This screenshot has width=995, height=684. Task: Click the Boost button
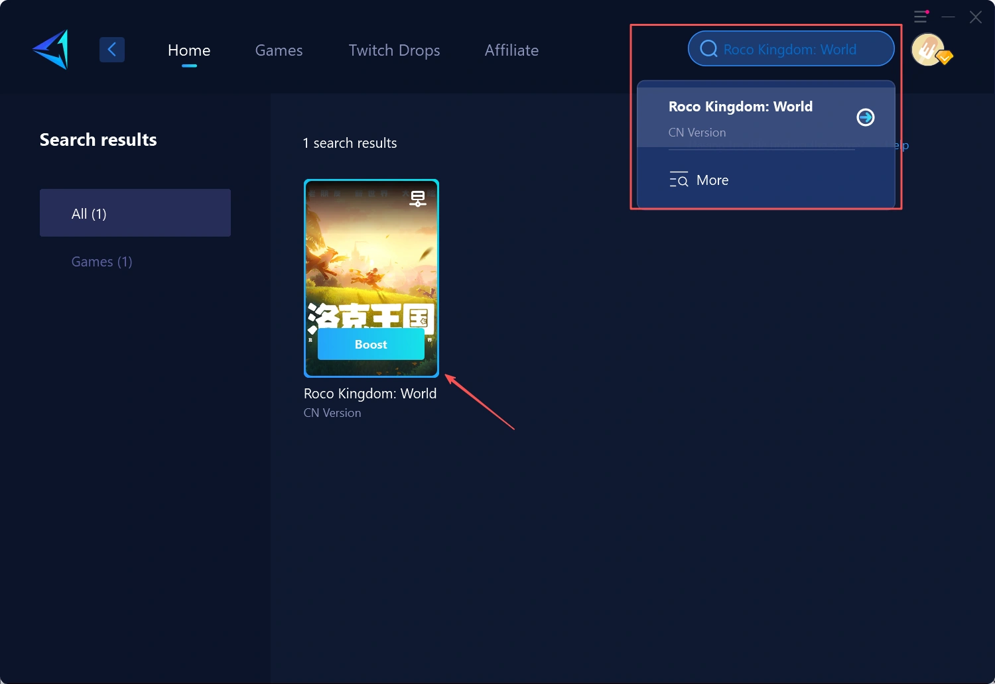click(371, 344)
